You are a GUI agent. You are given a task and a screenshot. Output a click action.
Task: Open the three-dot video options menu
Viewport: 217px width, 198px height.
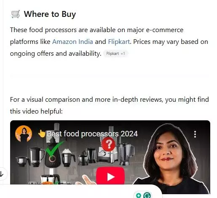[x=195, y=134]
